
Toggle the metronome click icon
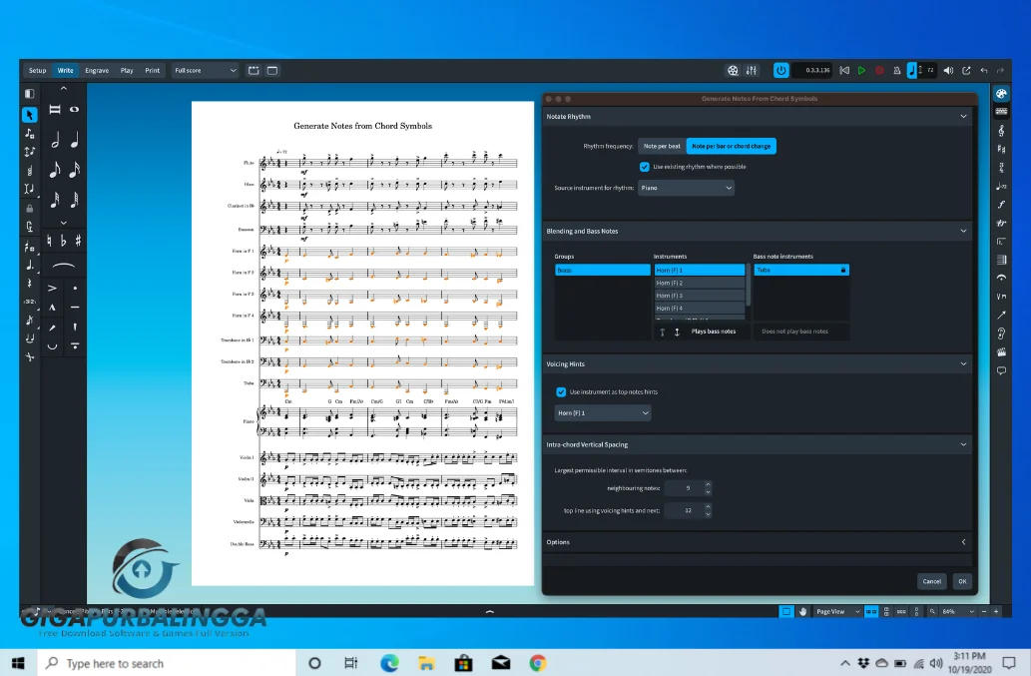pos(896,71)
